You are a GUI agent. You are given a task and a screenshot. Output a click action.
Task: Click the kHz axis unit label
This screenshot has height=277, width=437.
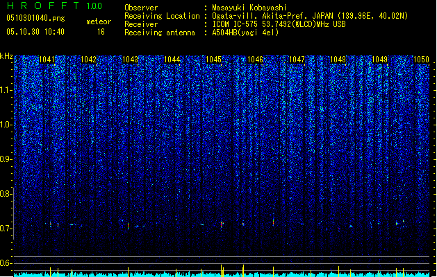pyautogui.click(x=6, y=56)
